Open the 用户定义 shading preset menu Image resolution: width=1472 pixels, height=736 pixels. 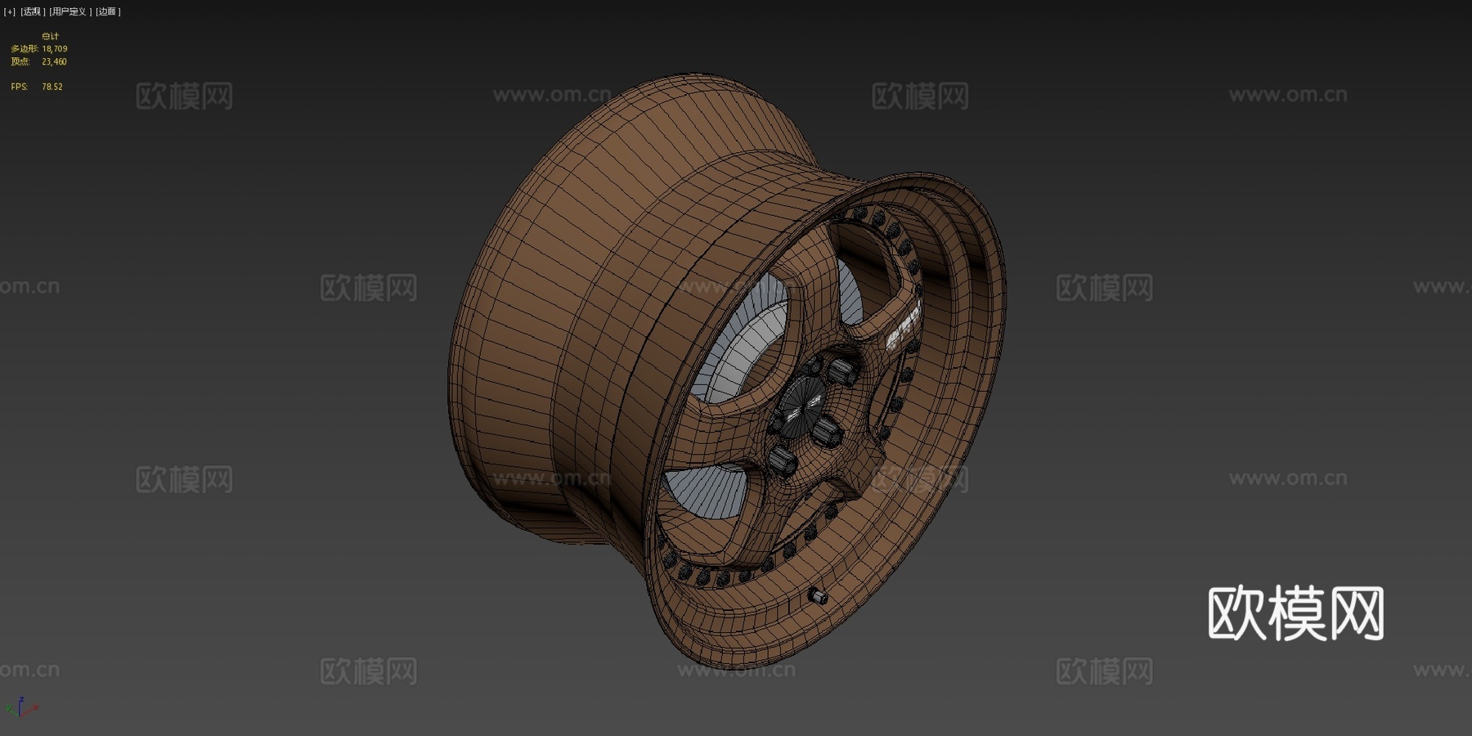(x=70, y=11)
